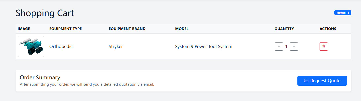Viewport: 361px width, 101px height.
Task: Click the red trash delete icon
Action: tap(324, 46)
